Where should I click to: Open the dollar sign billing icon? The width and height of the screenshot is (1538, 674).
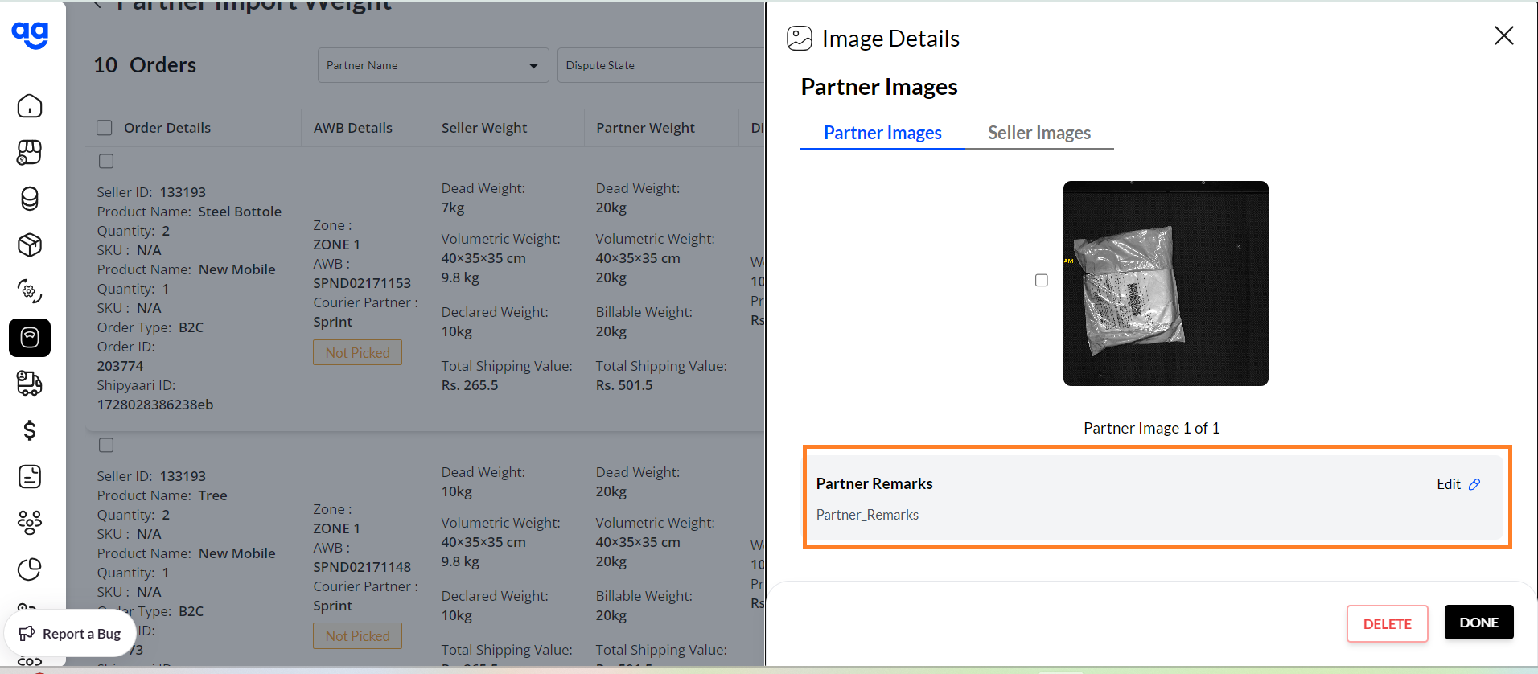[30, 430]
